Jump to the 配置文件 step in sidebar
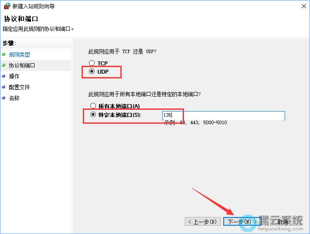 click(19, 87)
